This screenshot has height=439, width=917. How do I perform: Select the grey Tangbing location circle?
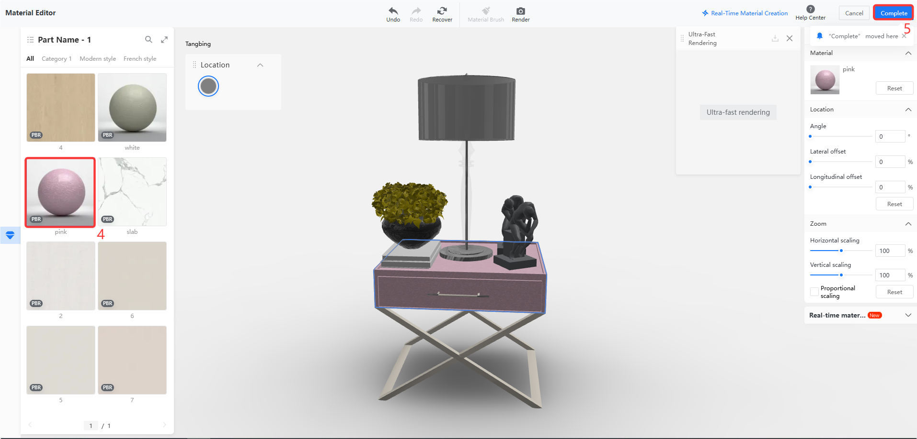click(208, 86)
